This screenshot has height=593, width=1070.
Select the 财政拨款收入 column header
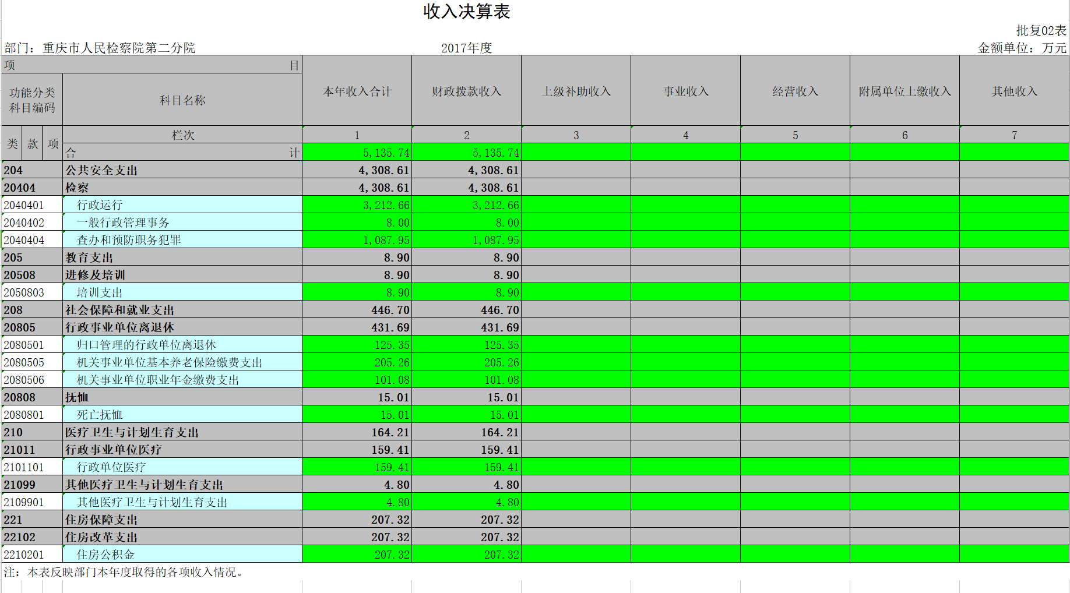click(x=466, y=91)
